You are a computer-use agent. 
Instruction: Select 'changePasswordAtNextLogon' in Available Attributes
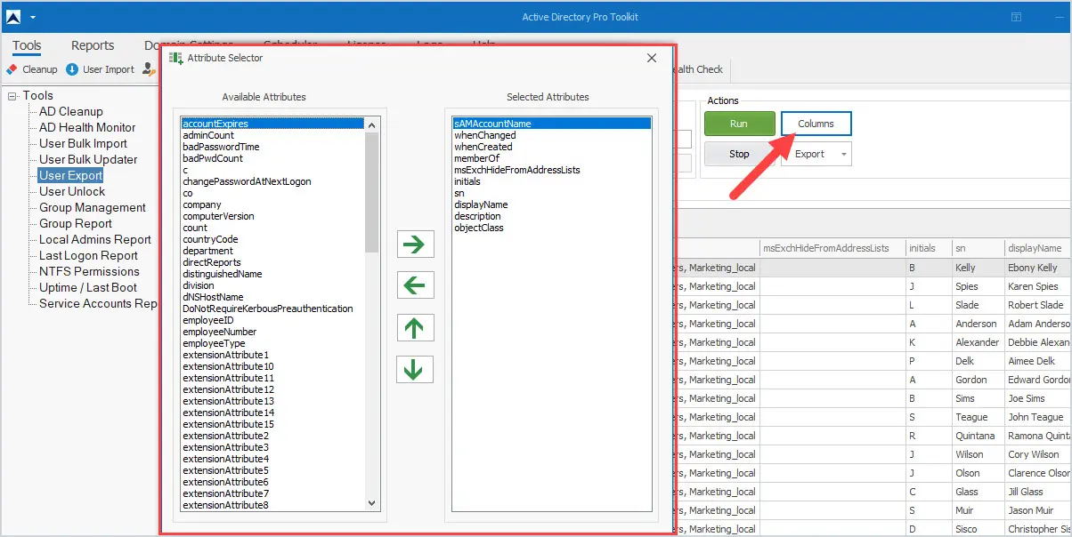point(272,181)
